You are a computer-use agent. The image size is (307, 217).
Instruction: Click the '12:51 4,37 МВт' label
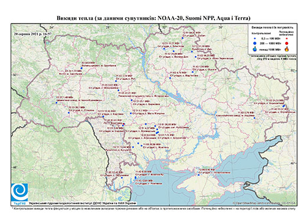coord(146,128)
